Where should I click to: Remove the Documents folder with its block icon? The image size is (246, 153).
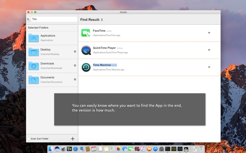click(x=75, y=79)
